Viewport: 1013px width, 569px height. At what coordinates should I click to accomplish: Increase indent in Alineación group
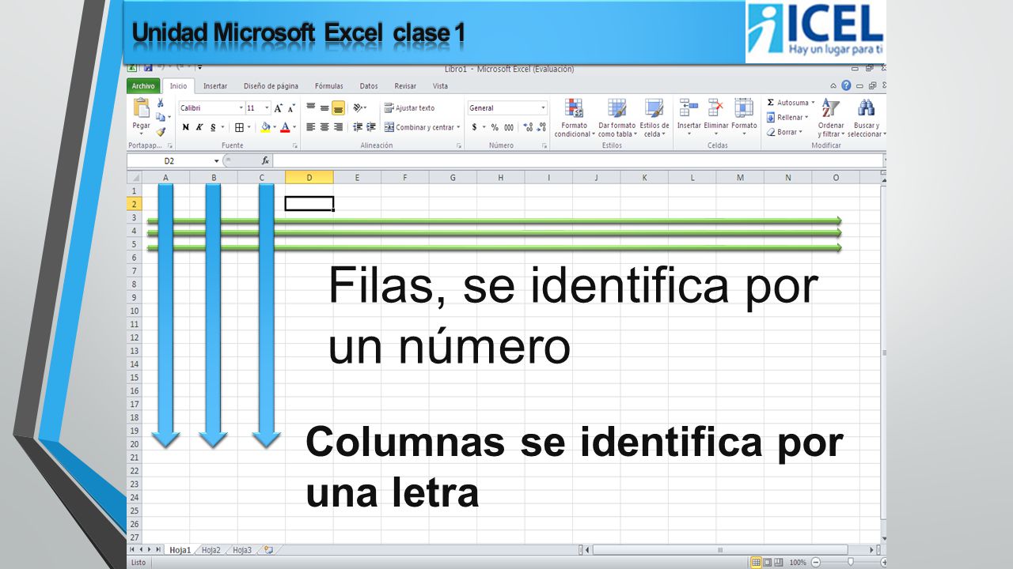(x=370, y=127)
